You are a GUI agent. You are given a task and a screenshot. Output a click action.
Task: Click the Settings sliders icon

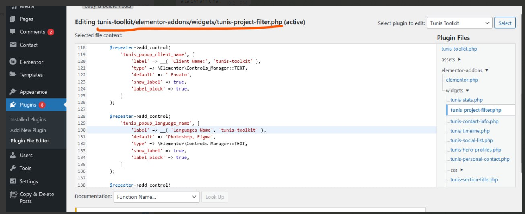[x=13, y=181]
